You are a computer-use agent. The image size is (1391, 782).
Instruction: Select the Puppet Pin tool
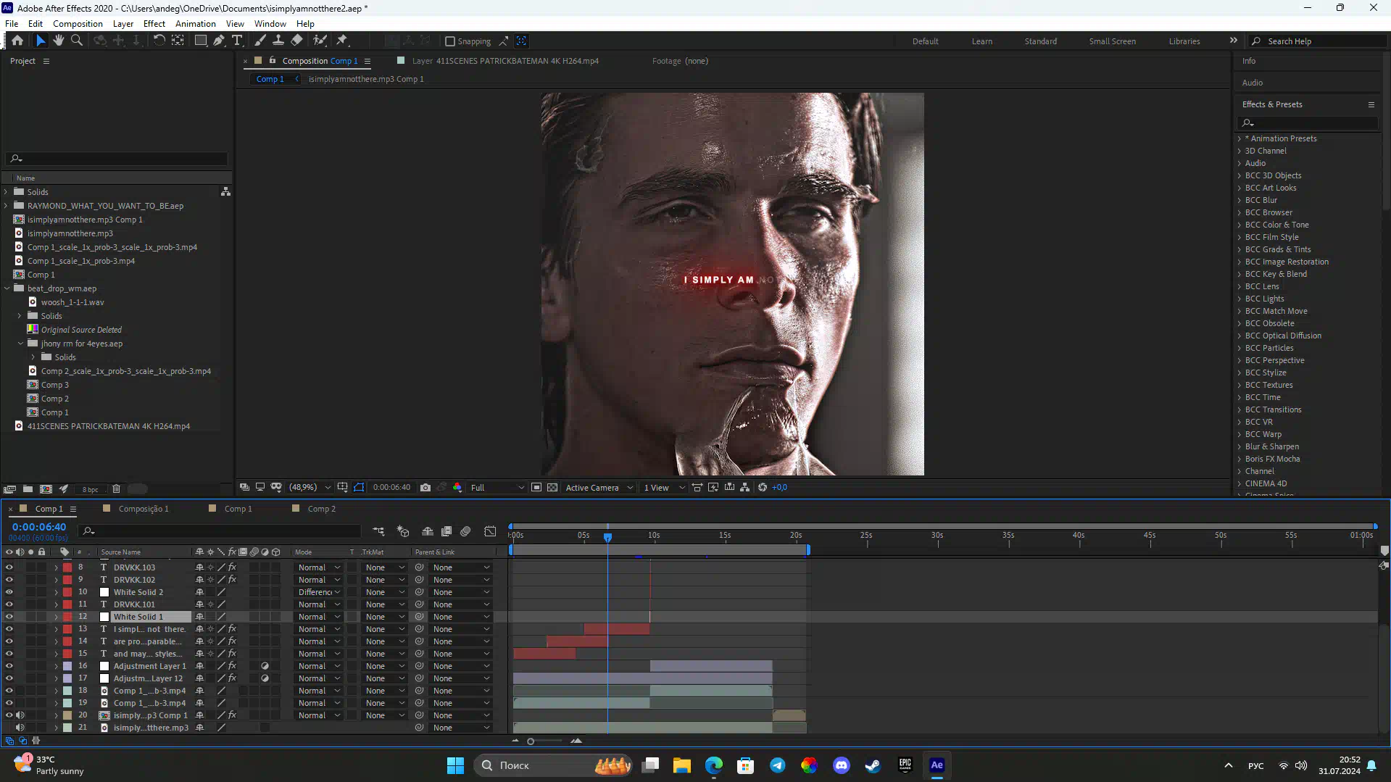[x=342, y=41]
